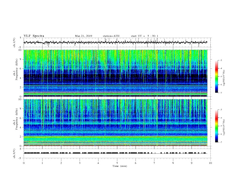Click the ch.1 spectrogram color scale bar
Screen dimensions: 237x183
coord(217,77)
